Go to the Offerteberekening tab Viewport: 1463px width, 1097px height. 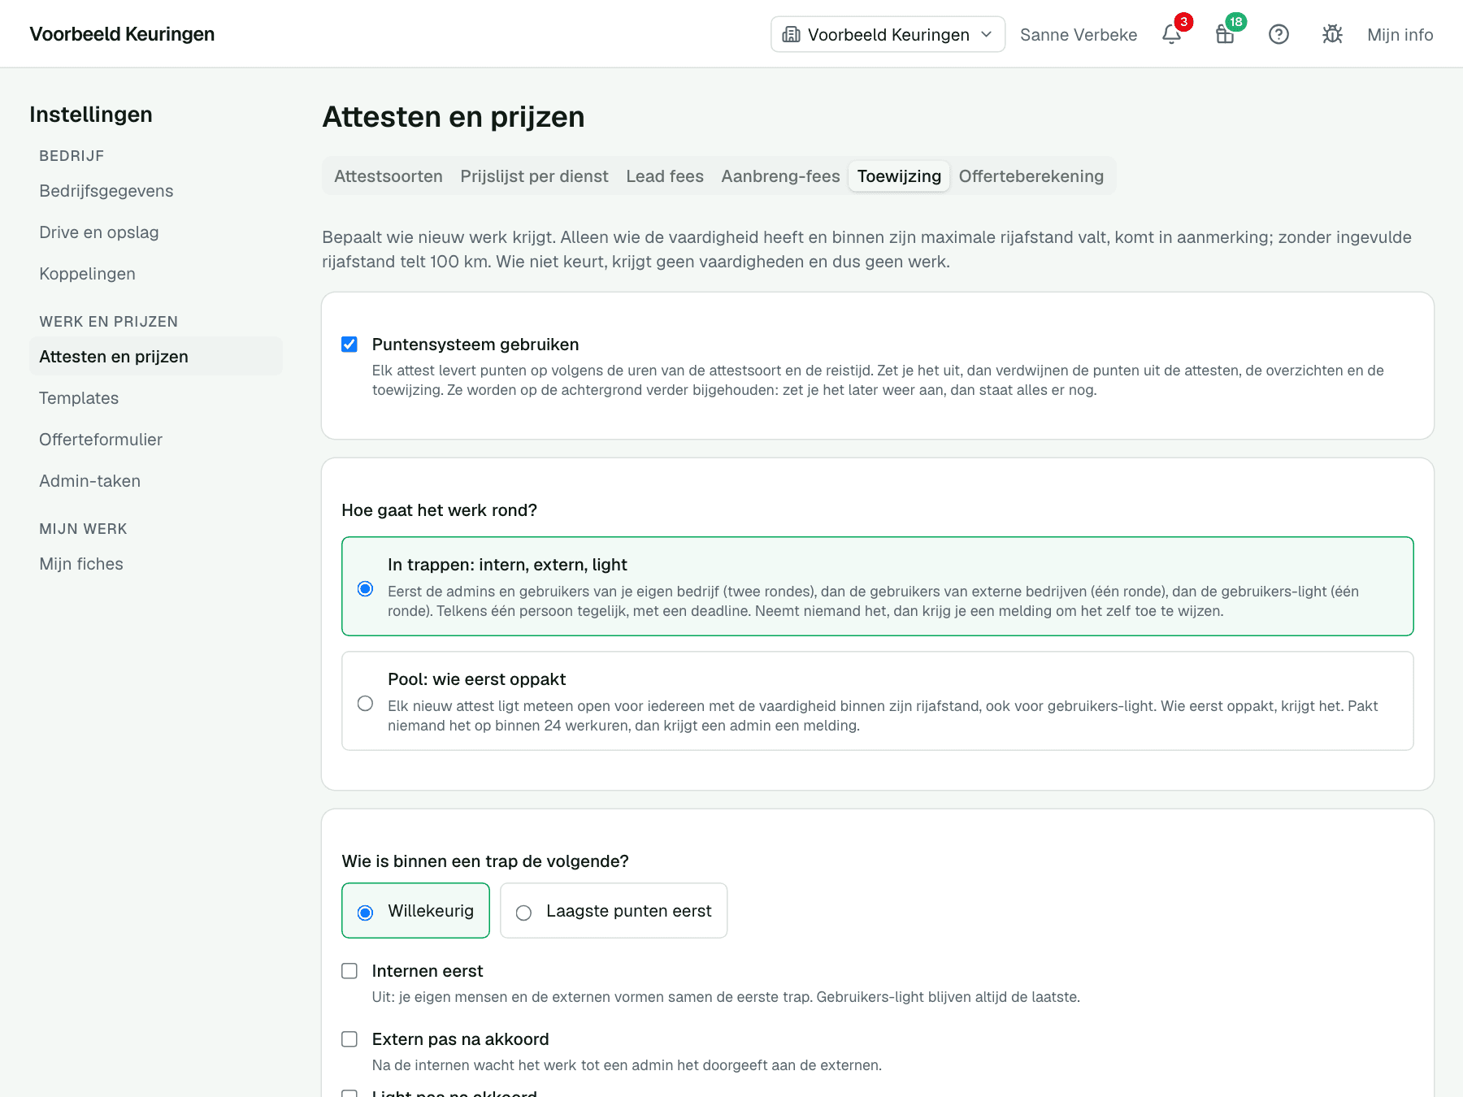pyautogui.click(x=1031, y=176)
